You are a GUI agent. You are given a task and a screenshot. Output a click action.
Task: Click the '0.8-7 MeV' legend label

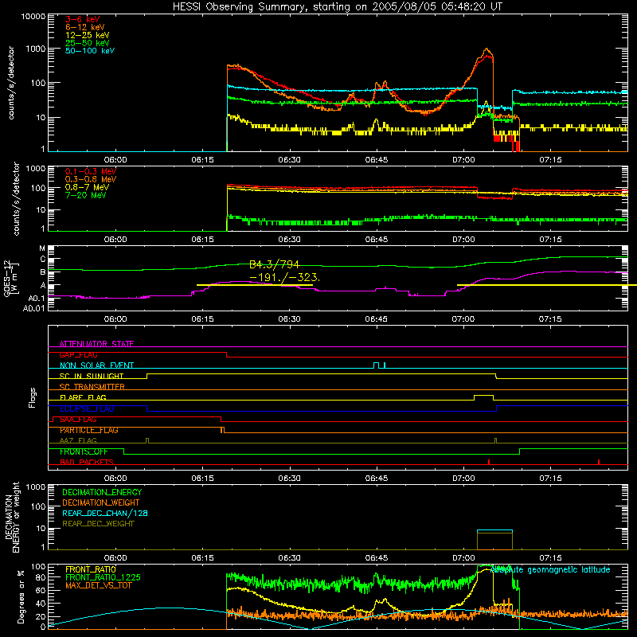tap(87, 187)
